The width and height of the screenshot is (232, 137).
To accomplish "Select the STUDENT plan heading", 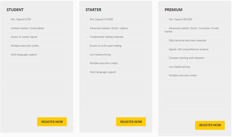I will [x=15, y=10].
